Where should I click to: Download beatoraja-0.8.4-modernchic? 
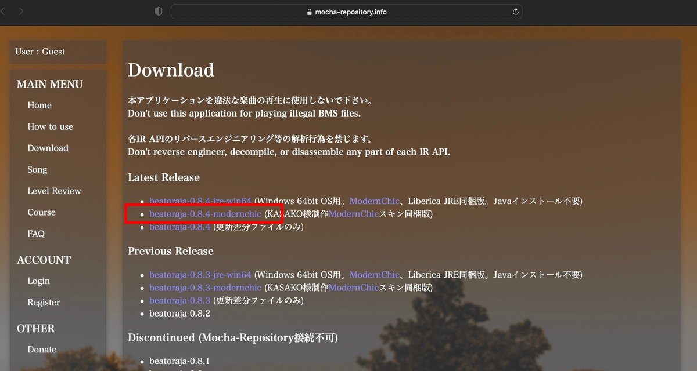tap(206, 214)
